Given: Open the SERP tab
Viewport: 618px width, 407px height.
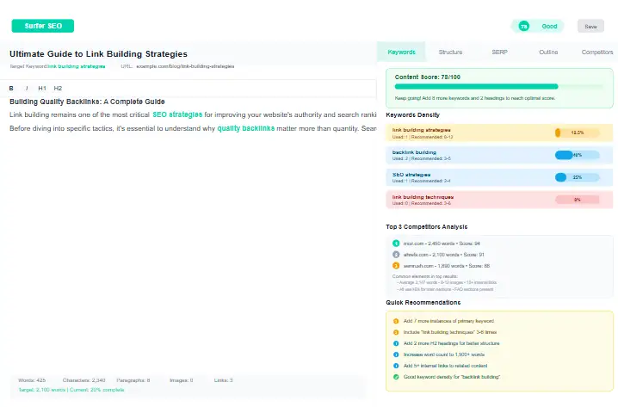Looking at the screenshot, I should 499,52.
